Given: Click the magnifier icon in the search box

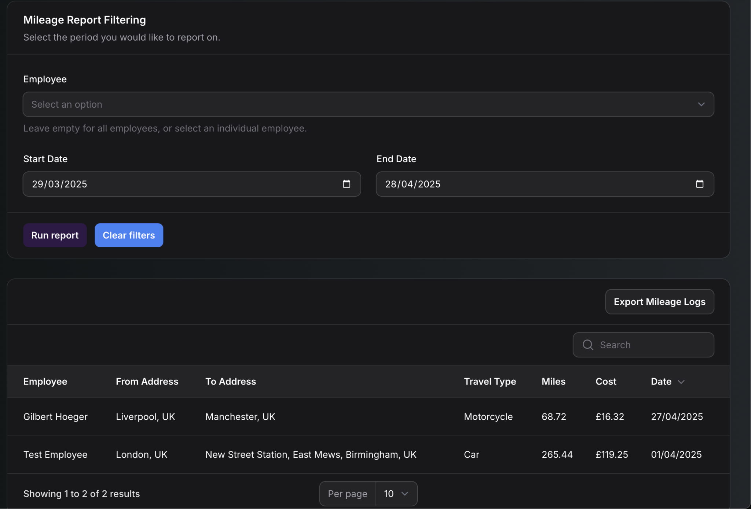Looking at the screenshot, I should click(588, 345).
